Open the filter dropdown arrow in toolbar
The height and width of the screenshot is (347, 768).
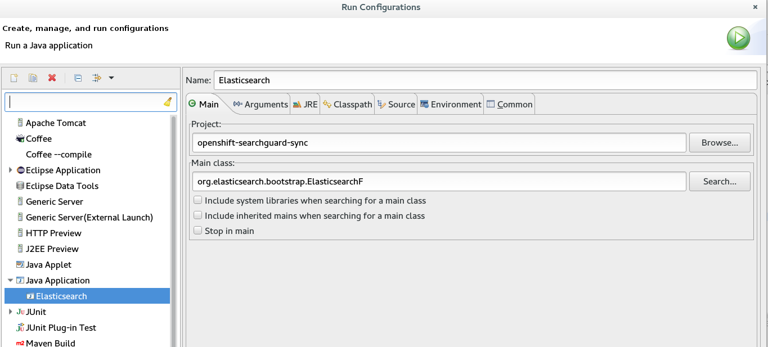pos(111,78)
